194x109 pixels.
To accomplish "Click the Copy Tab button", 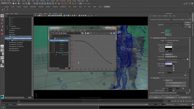I will pos(184,97).
